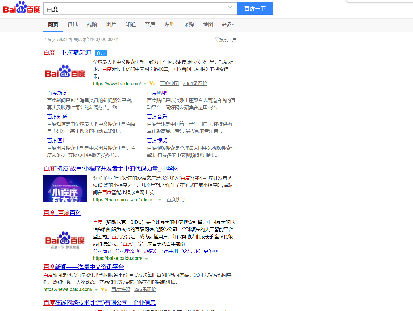The image size is (413, 311).
Task: Open camera image search icon
Action: point(230,9)
